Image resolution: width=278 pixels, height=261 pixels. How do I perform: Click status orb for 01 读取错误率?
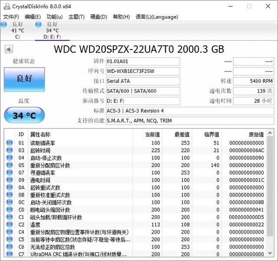[x=10, y=143]
